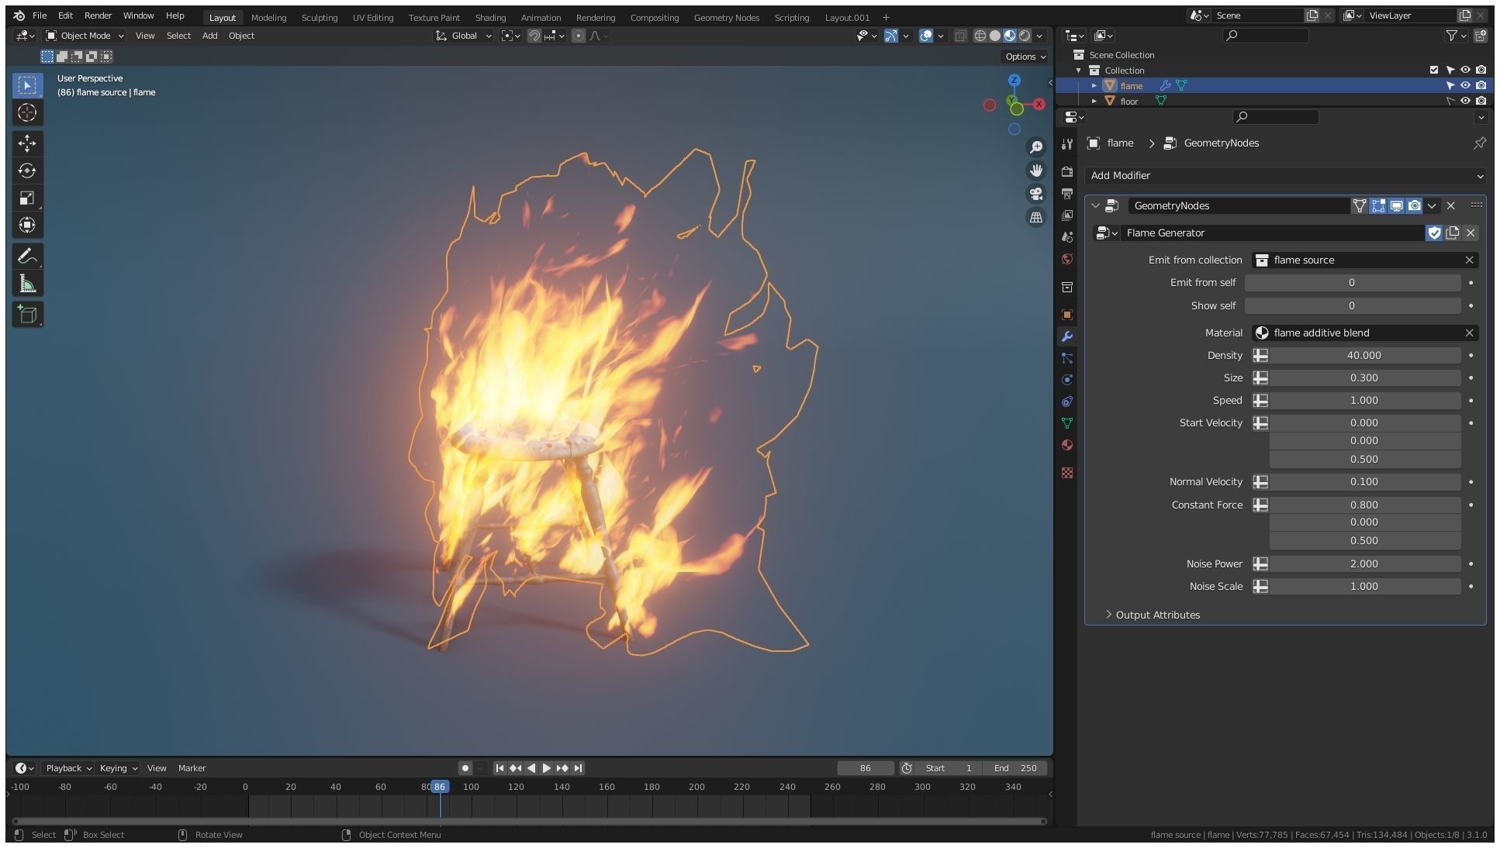
Task: Disable flame object in renders
Action: [x=1481, y=86]
